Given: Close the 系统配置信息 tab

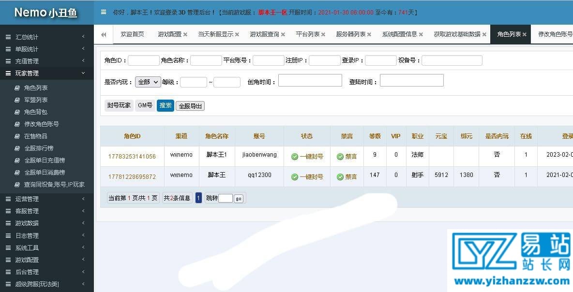Looking at the screenshot, I should [421, 34].
